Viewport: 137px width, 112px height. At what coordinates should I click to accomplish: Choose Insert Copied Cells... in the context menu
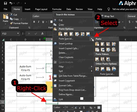tap(73, 48)
